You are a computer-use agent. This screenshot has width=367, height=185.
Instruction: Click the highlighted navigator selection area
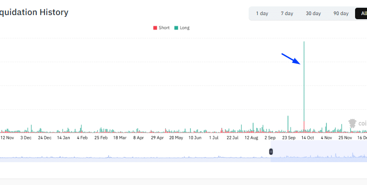tap(319, 151)
